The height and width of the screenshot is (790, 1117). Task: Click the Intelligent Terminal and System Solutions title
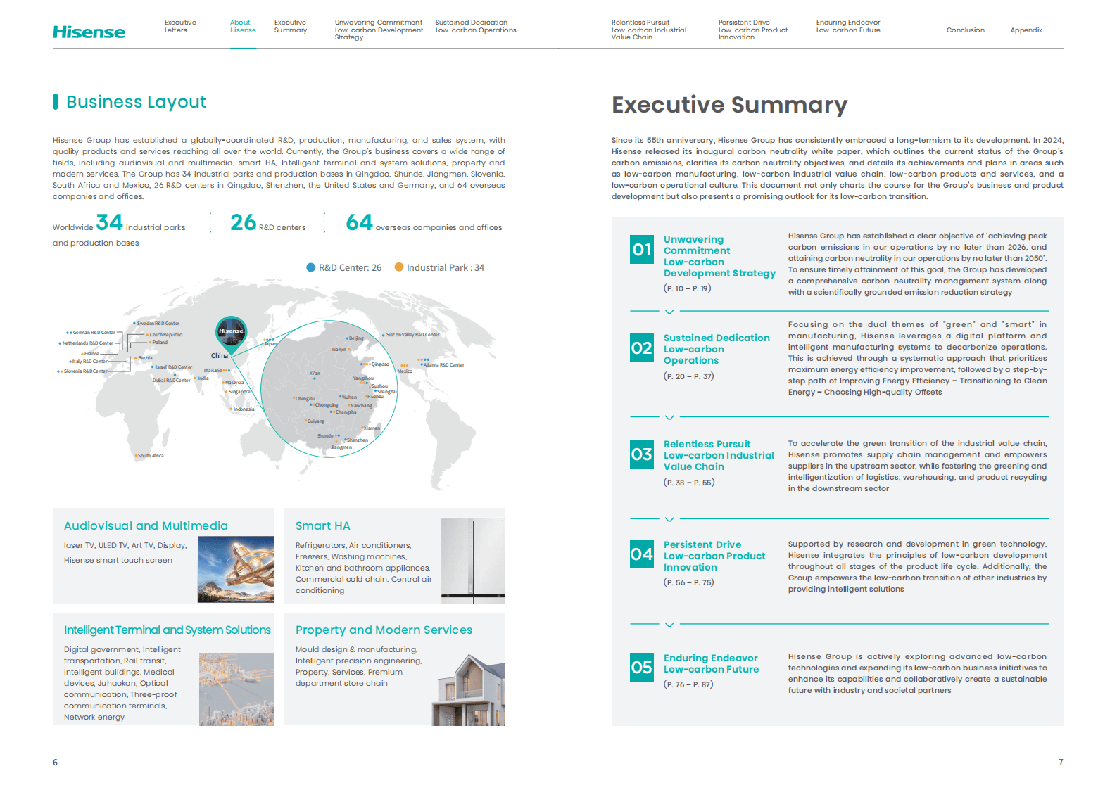click(x=168, y=630)
